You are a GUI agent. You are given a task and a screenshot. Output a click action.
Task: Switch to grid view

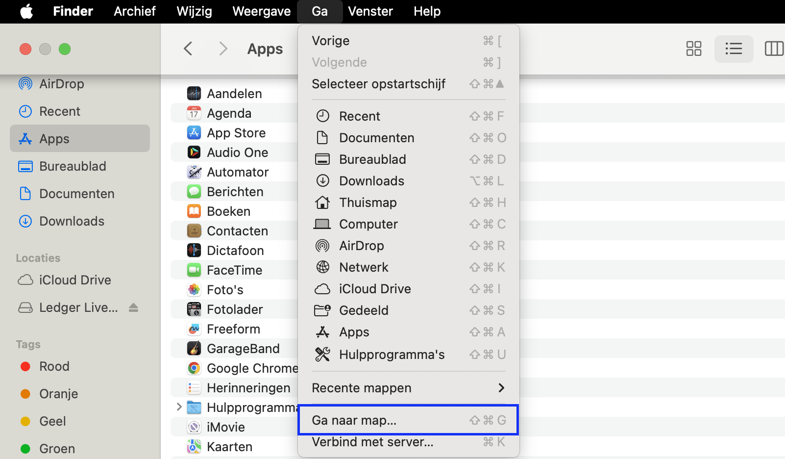click(x=693, y=49)
